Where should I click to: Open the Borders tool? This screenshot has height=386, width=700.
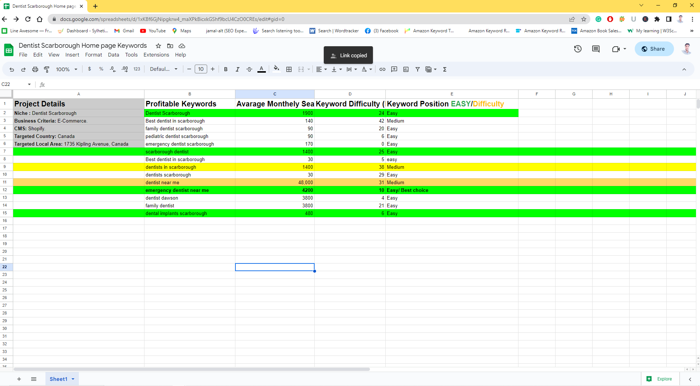(289, 69)
